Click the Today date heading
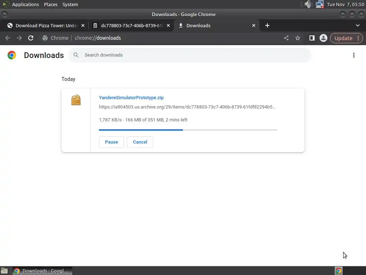 tap(68, 79)
